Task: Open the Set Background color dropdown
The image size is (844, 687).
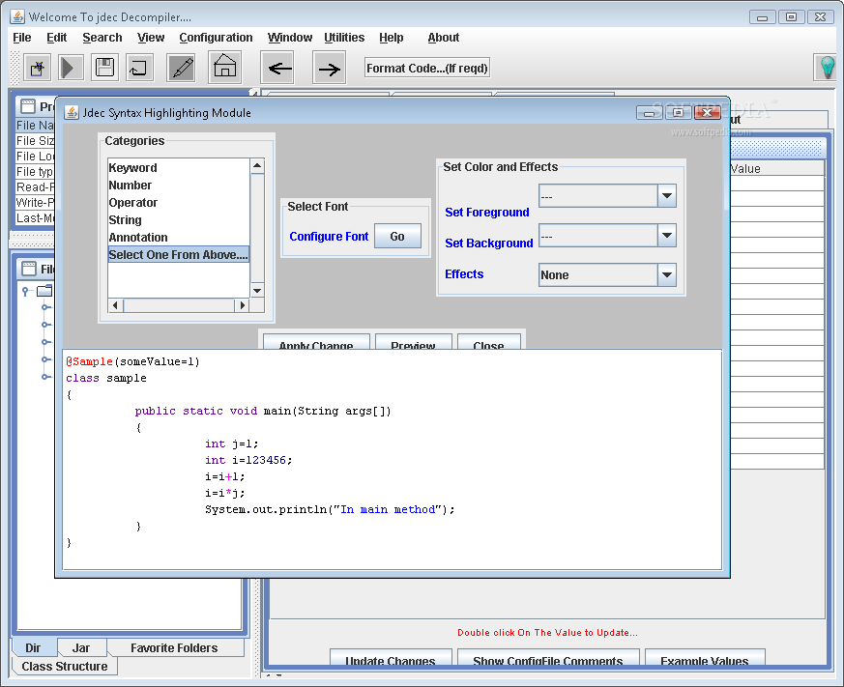Action: 667,236
